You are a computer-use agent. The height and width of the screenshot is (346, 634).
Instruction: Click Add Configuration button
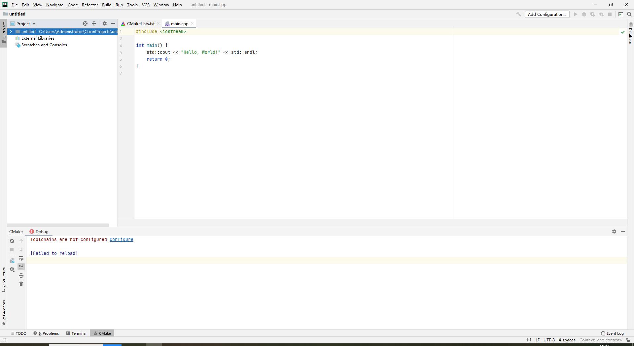point(547,14)
